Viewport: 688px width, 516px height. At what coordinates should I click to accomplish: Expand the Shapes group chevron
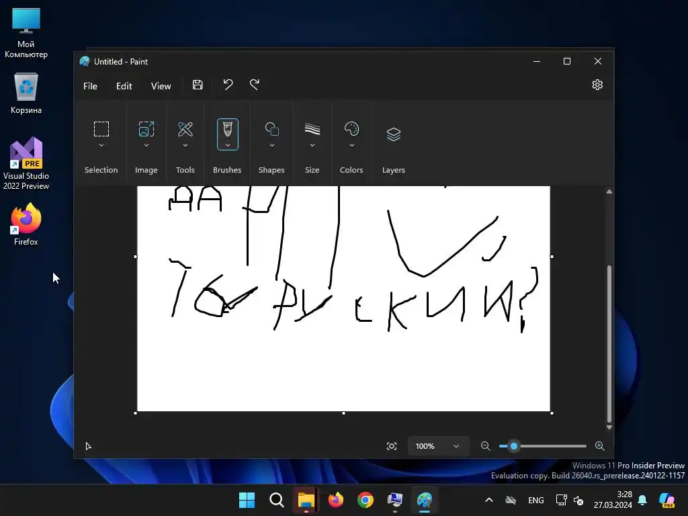coord(271,145)
